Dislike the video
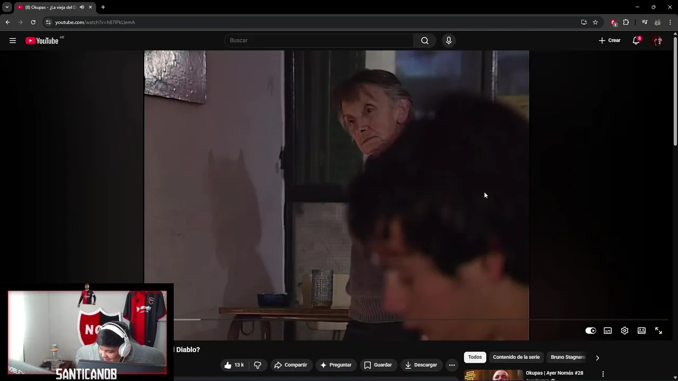This screenshot has height=381, width=678. pyautogui.click(x=257, y=365)
